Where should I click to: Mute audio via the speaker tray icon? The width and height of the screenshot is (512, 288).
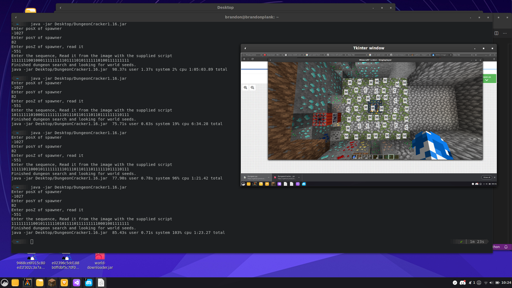tap(491, 283)
